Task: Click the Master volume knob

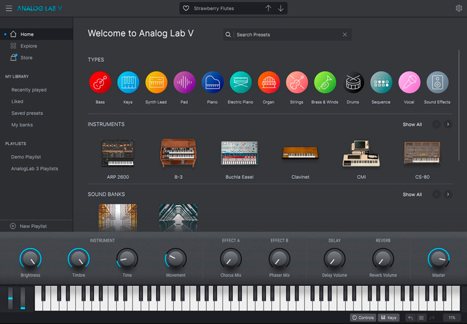Action: [439, 259]
